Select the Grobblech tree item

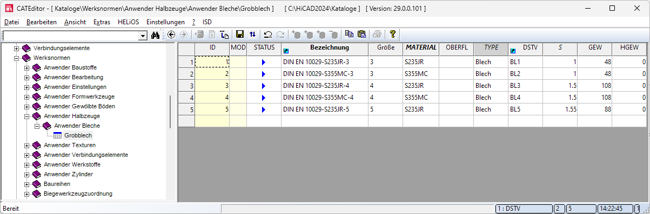(x=78, y=136)
